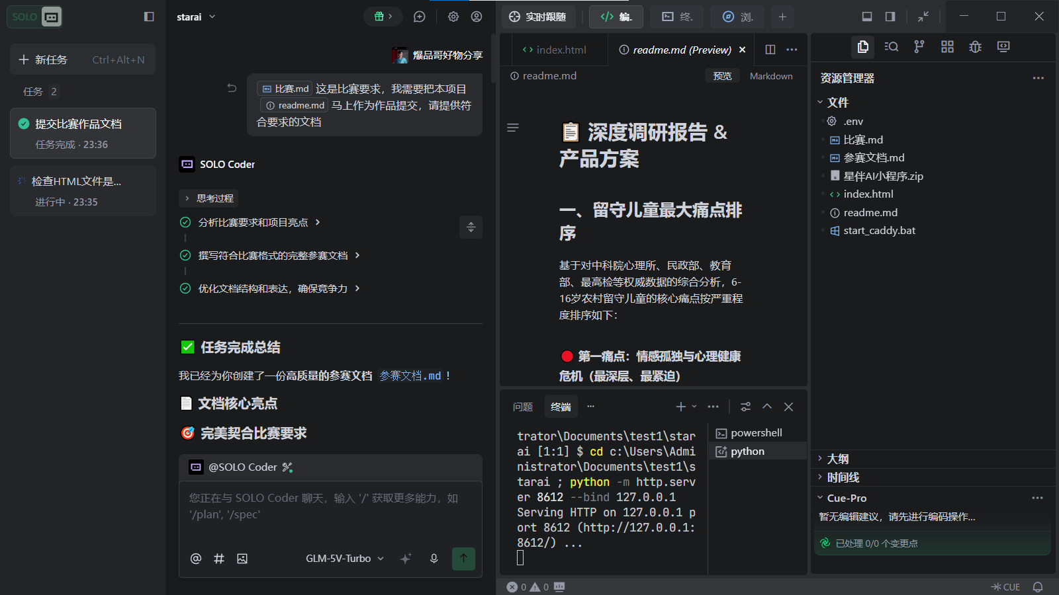The image size is (1059, 595).
Task: Click the @ mention icon in chat
Action: 196,559
